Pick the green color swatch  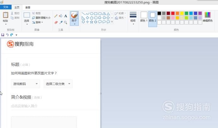186,13
